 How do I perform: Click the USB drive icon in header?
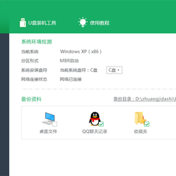tap(22, 22)
